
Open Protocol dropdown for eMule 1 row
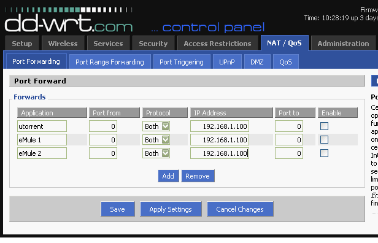pyautogui.click(x=156, y=139)
